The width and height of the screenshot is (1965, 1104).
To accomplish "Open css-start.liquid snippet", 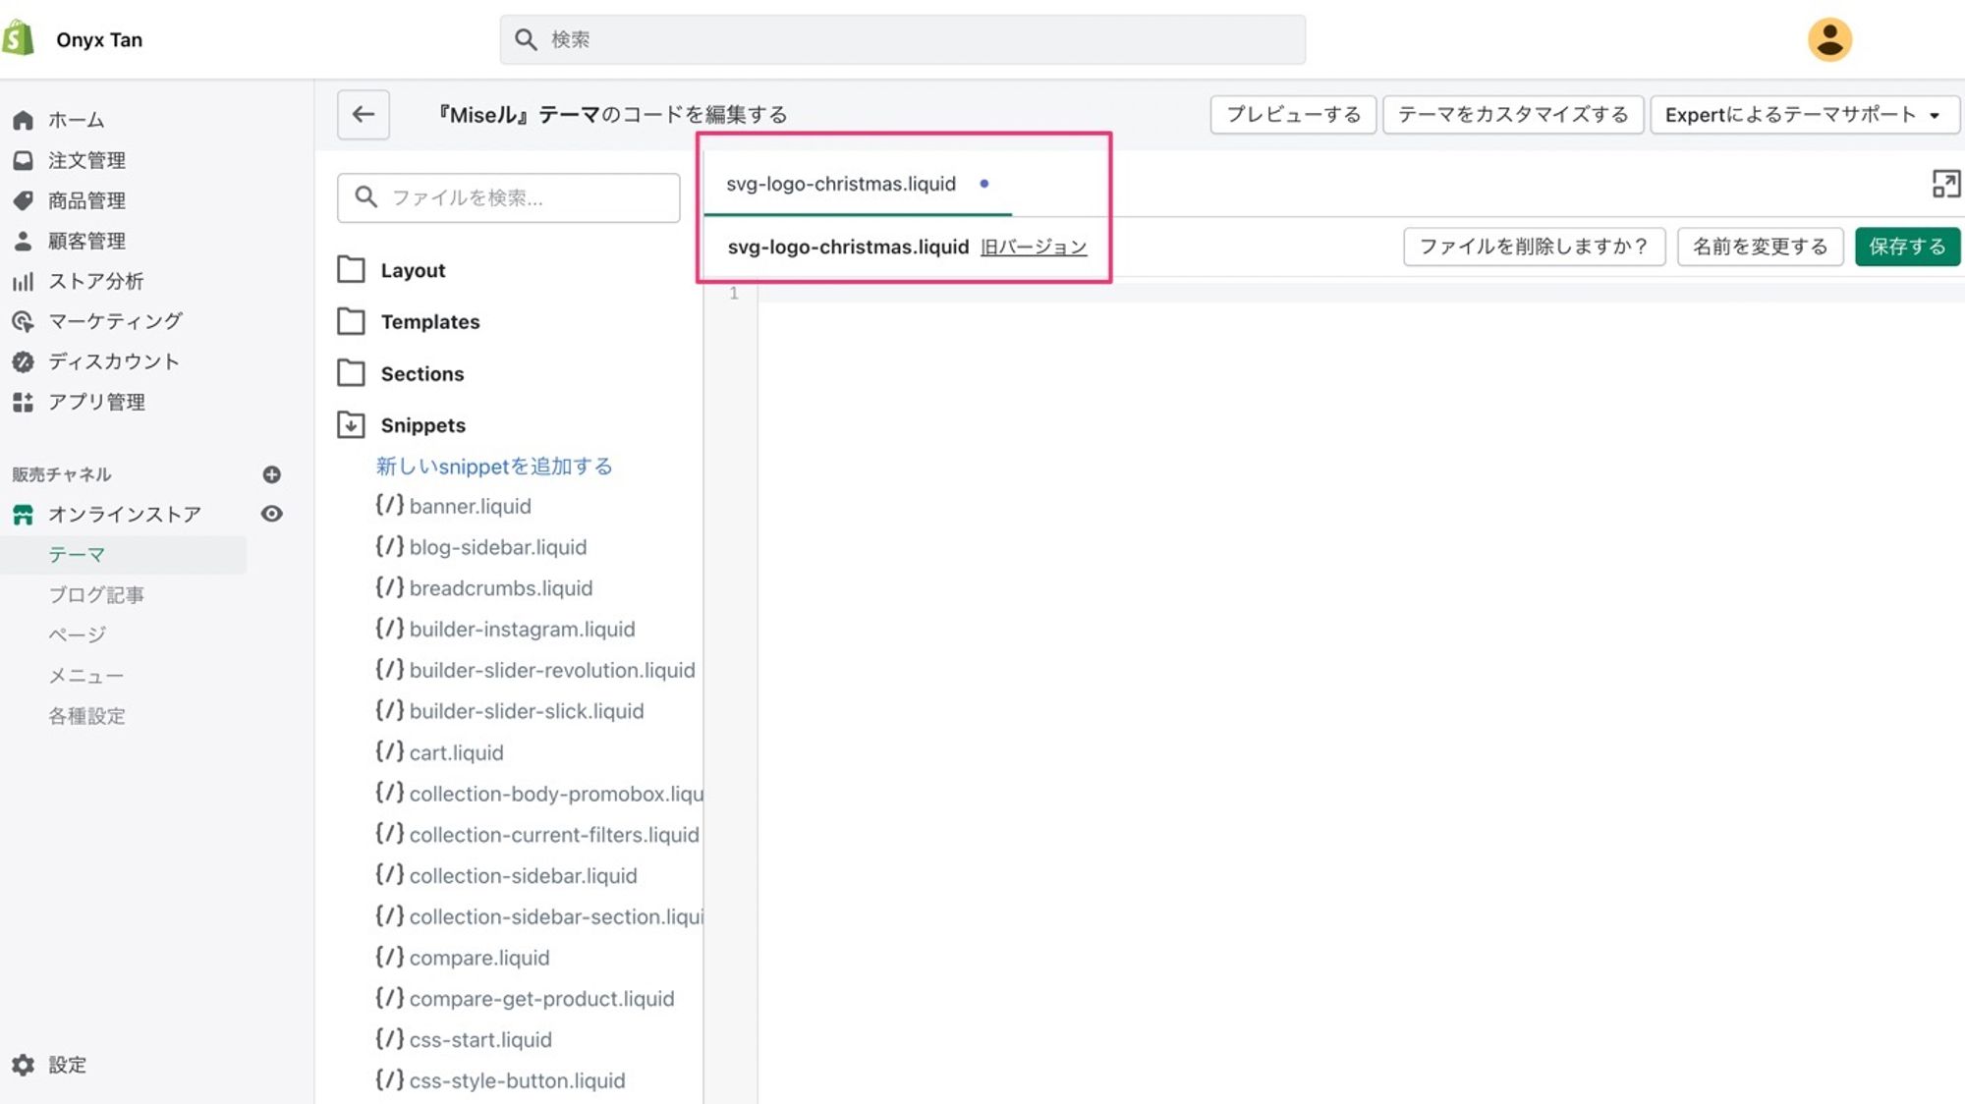I will coord(464,1039).
